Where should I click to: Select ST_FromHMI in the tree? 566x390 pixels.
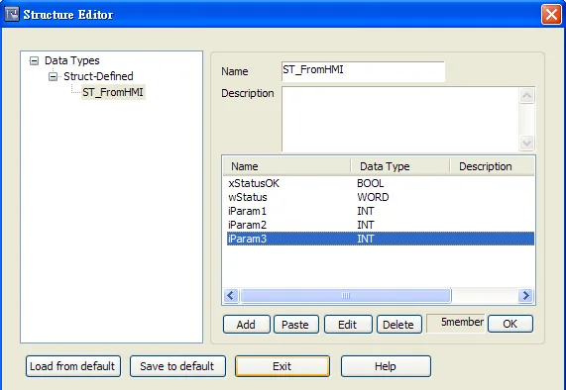coord(113,92)
